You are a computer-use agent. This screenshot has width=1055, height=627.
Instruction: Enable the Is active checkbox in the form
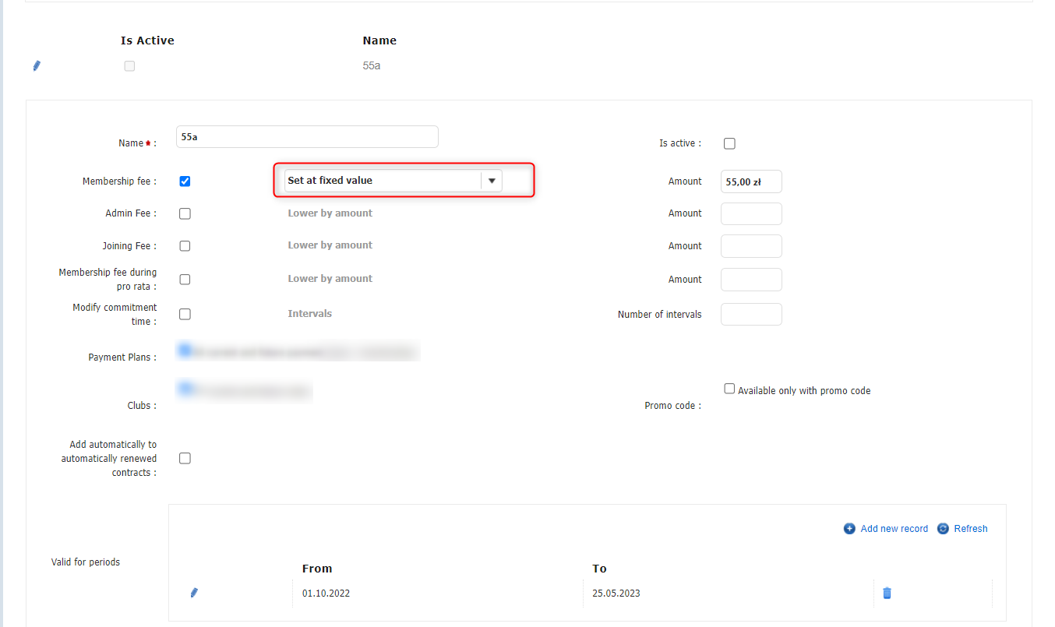coord(729,143)
